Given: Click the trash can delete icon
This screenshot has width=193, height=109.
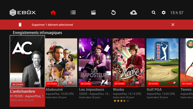Looking at the screenshot, I should click(20, 25).
